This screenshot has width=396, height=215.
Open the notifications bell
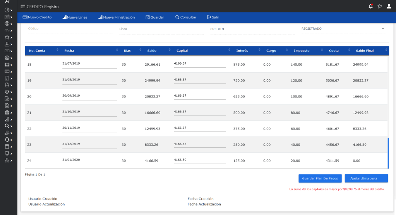coord(371,6)
